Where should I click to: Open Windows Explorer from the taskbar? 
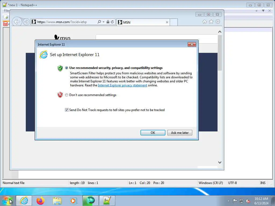coord(57,201)
